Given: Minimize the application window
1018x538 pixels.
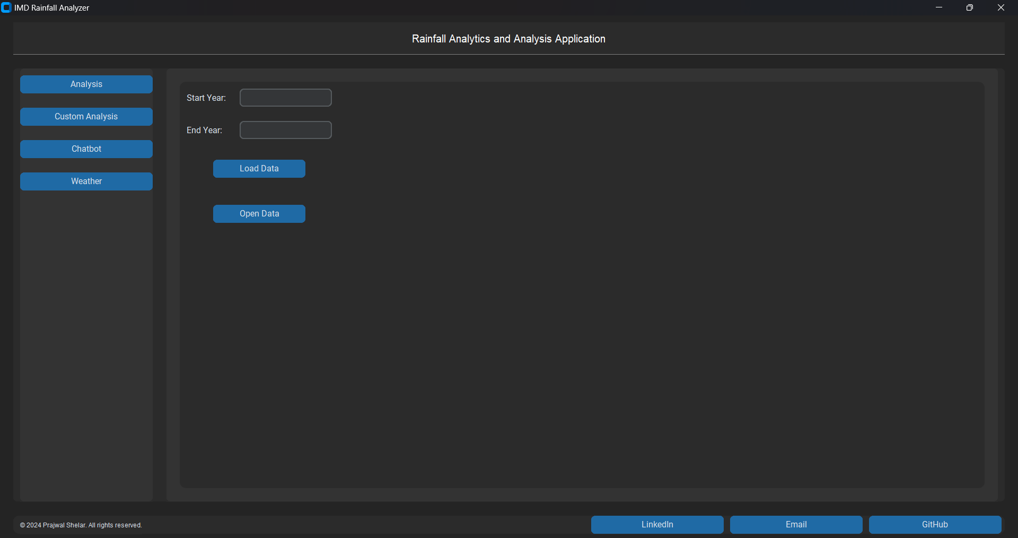Looking at the screenshot, I should [939, 7].
